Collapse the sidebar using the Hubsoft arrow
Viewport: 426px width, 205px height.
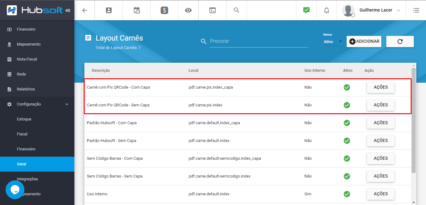[68, 10]
